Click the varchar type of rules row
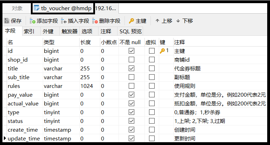270x145 pixels. pos(53,86)
